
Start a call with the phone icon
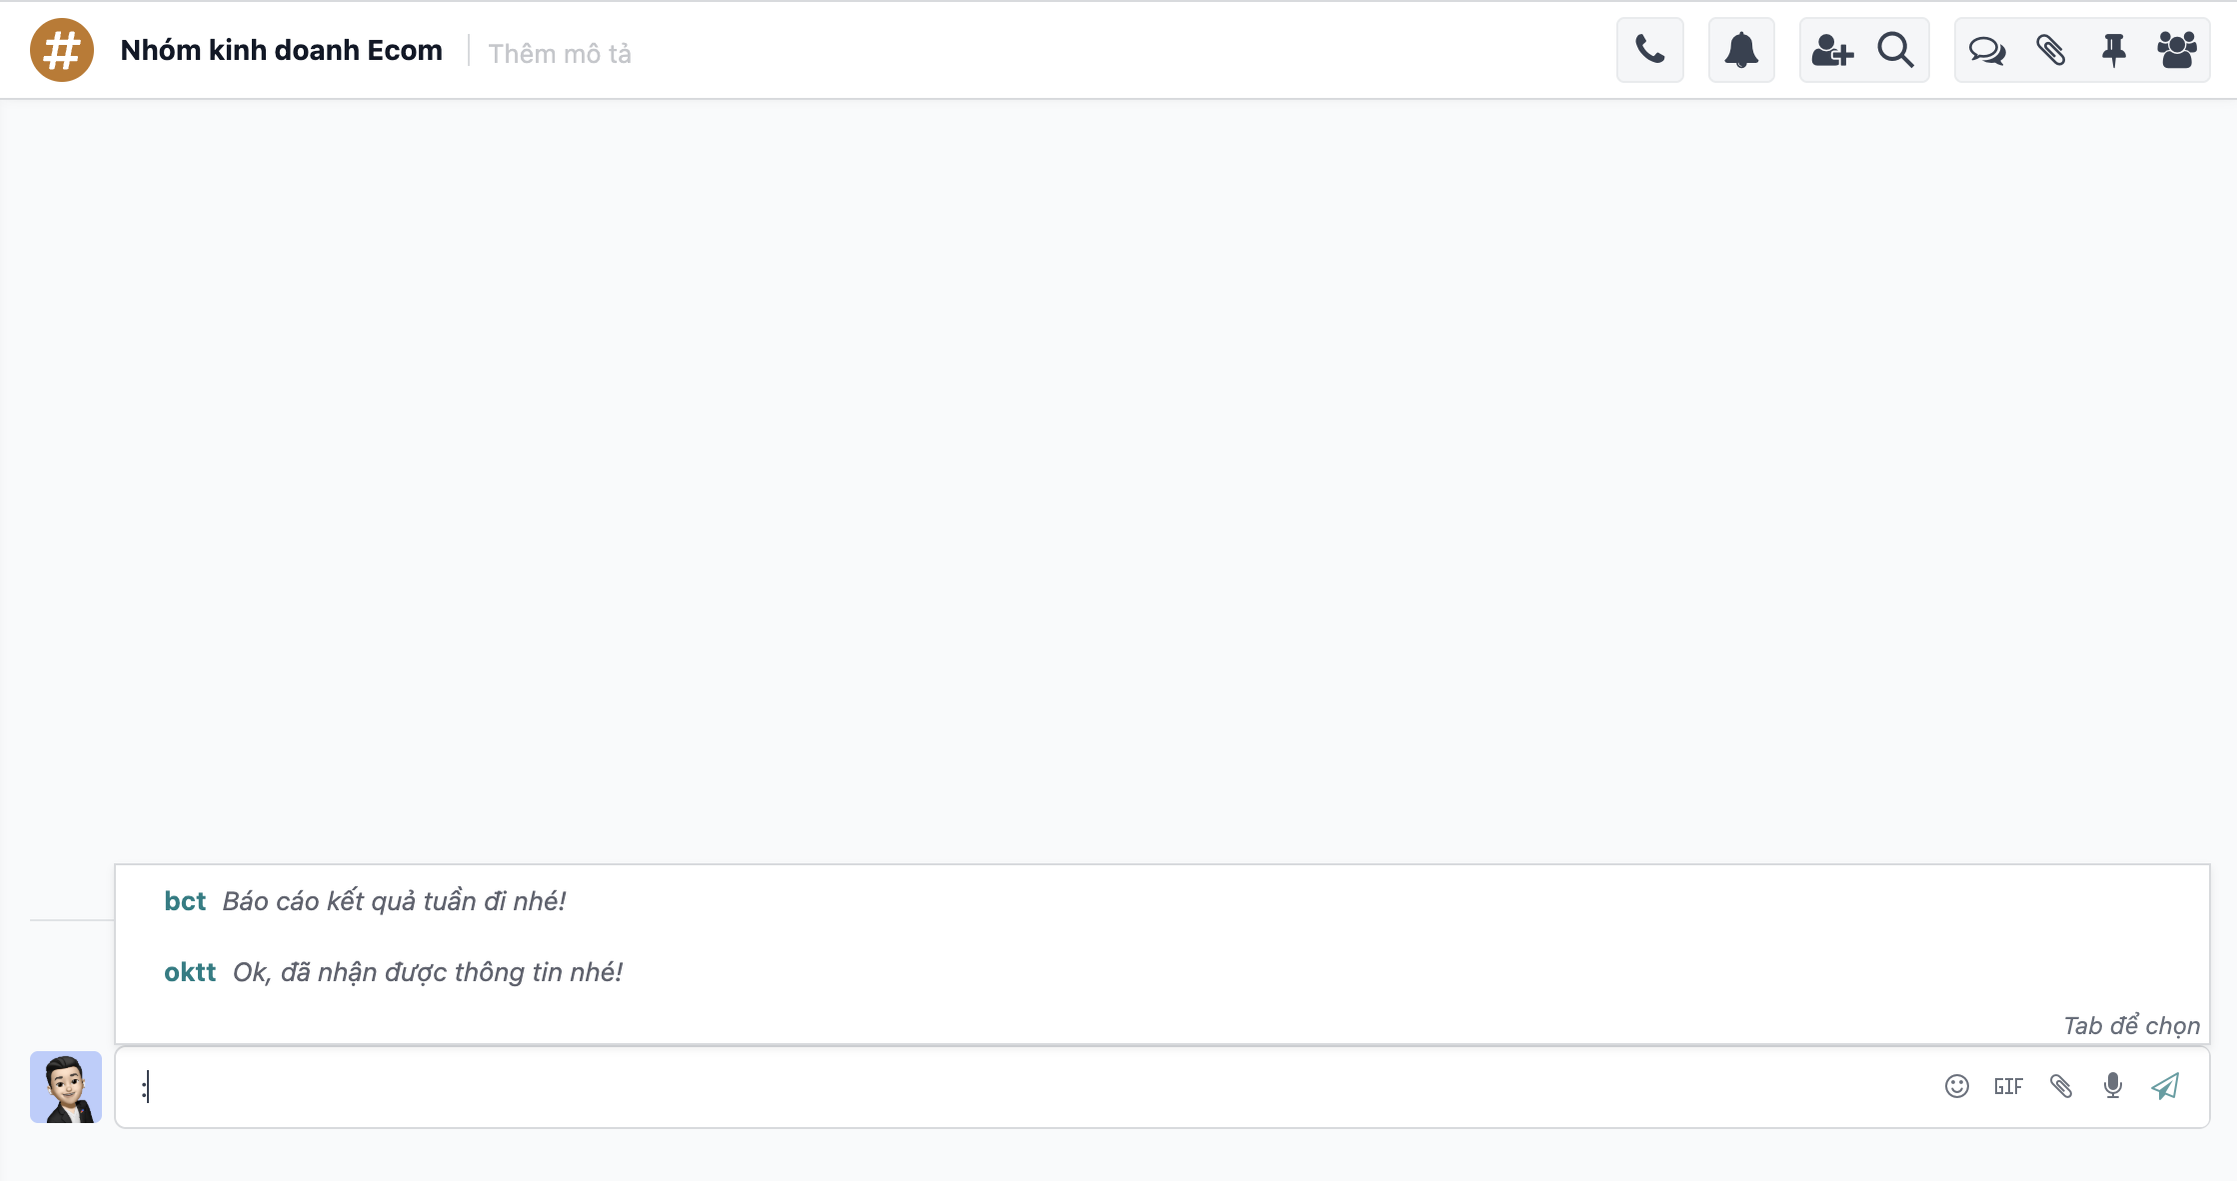pyautogui.click(x=1649, y=50)
